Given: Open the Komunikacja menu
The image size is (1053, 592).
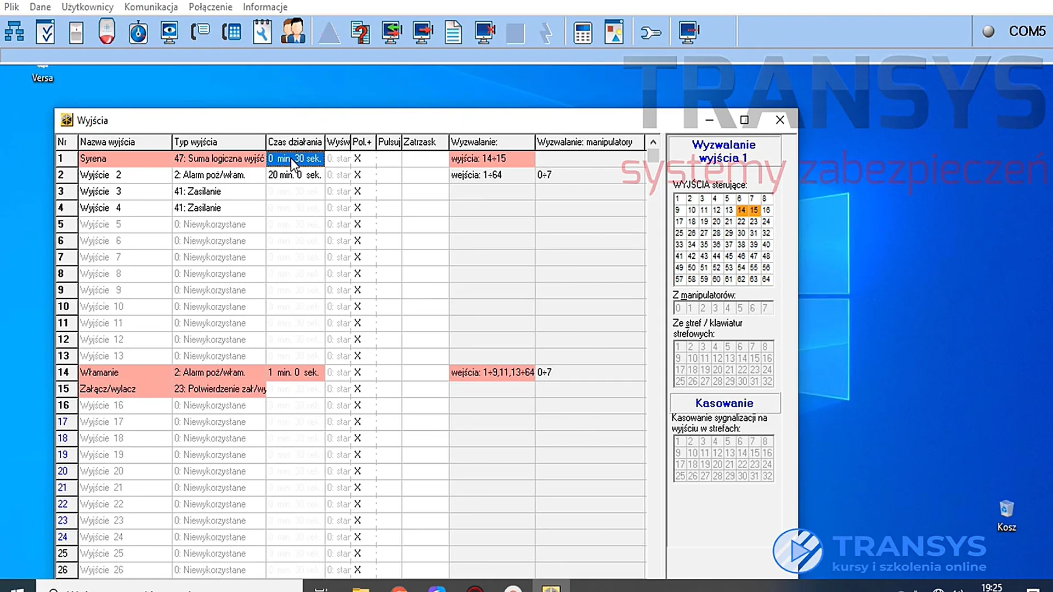Looking at the screenshot, I should pyautogui.click(x=151, y=7).
